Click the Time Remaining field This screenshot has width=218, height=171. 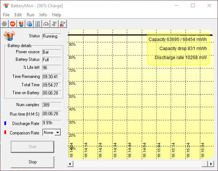click(52, 77)
